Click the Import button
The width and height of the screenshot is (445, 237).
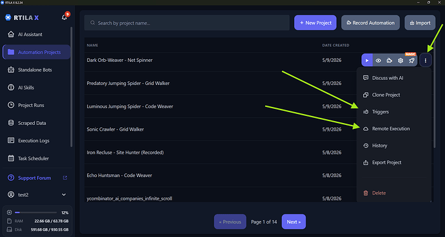coord(420,23)
